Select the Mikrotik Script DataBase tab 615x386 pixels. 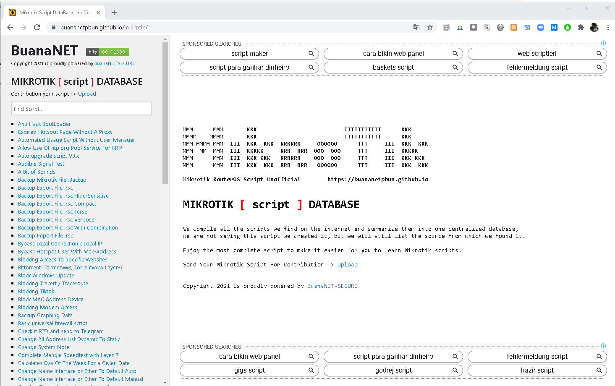tap(55, 12)
